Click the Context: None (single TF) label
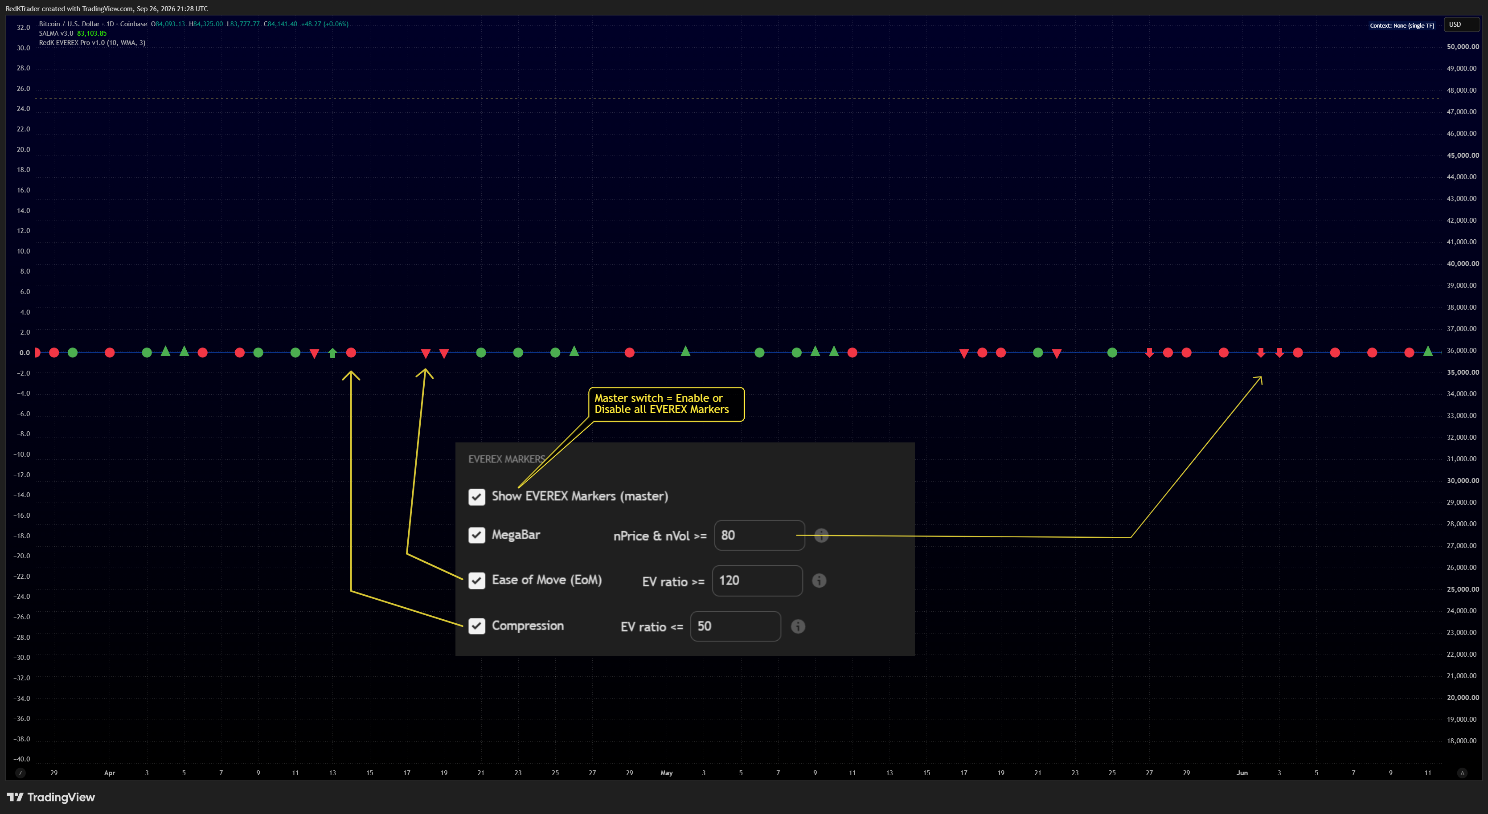Image resolution: width=1488 pixels, height=814 pixels. click(x=1402, y=25)
